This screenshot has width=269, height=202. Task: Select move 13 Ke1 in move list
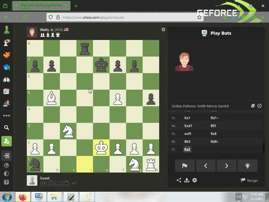tap(187, 118)
